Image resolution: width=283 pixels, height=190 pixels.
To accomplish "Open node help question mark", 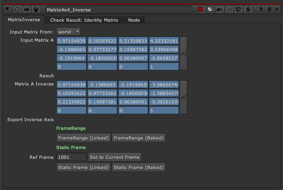I will (x=261, y=10).
